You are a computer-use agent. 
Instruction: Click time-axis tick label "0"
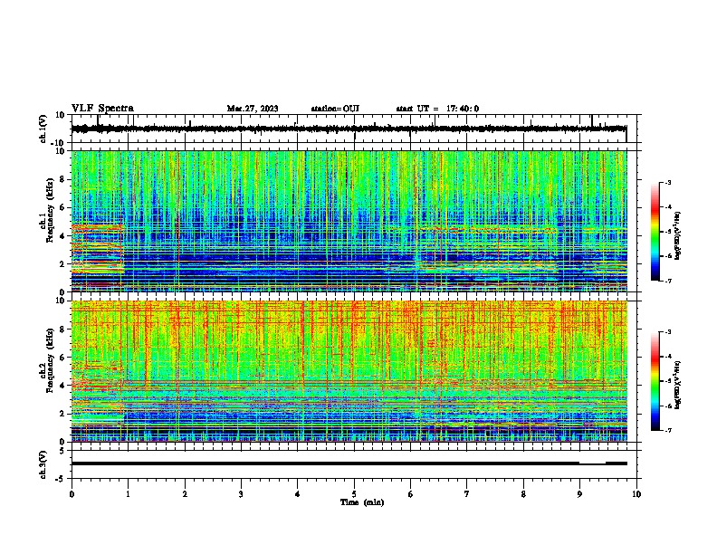(72, 494)
